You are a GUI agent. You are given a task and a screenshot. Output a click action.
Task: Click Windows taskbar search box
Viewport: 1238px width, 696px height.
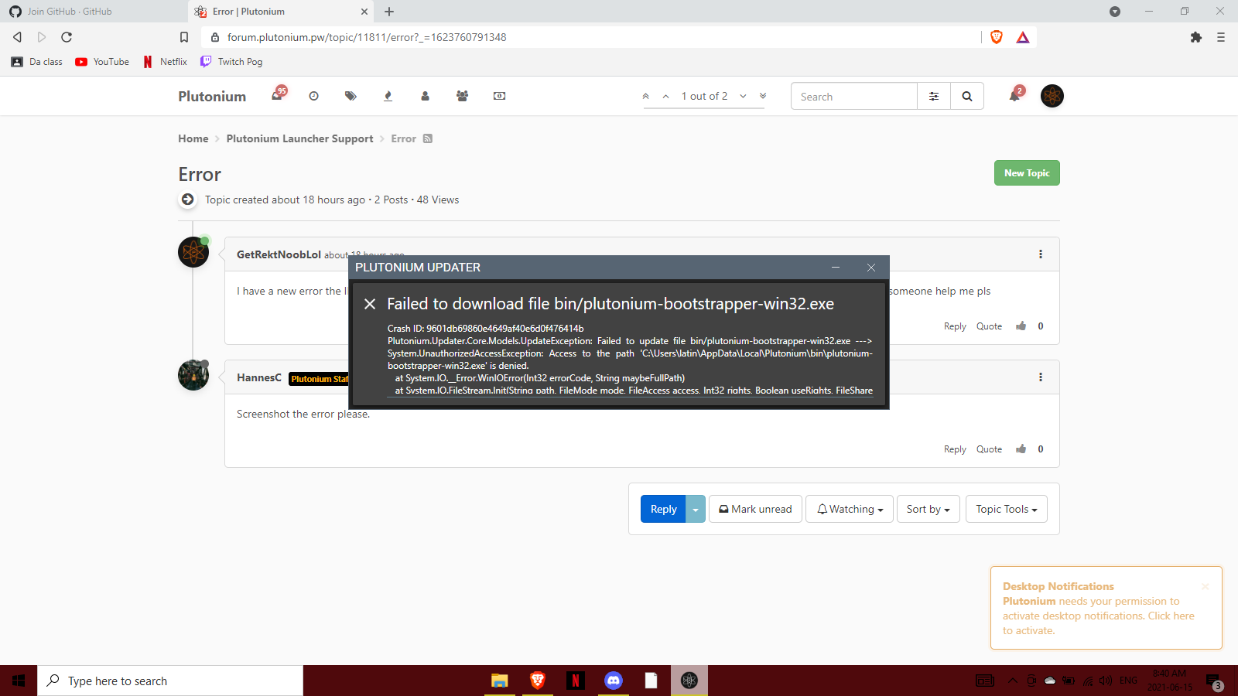pos(170,681)
